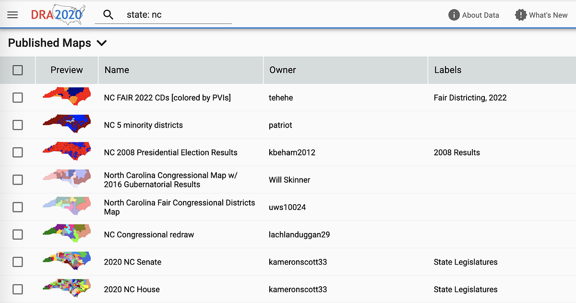
Task: Toggle the select-all header checkbox
Action: coord(18,70)
